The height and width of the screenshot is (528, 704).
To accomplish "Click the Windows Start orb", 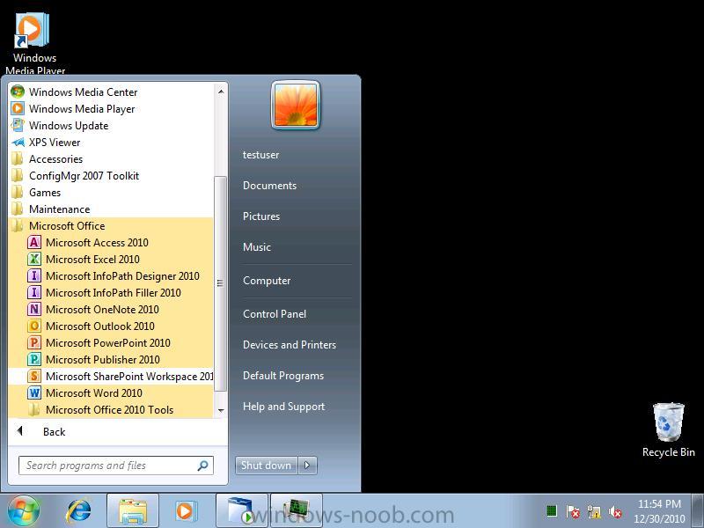I will click(24, 511).
